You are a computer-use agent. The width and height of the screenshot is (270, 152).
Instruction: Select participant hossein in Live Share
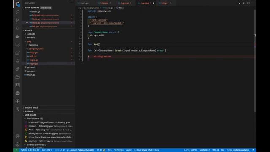[48, 126]
